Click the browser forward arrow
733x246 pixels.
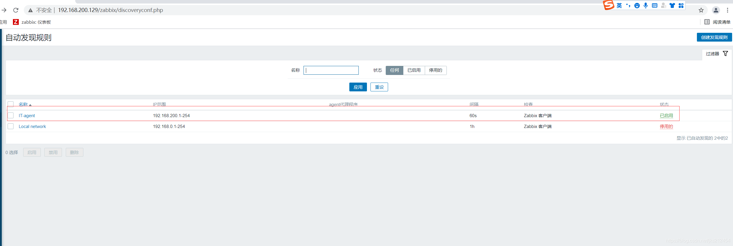(4, 10)
